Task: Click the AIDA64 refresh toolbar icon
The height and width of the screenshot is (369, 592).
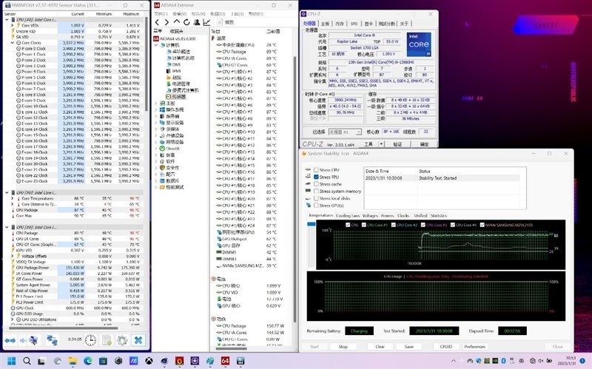Action: click(x=187, y=21)
